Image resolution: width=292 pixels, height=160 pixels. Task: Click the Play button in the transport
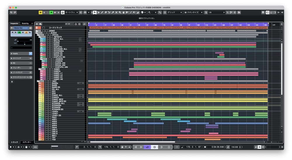pos(162,147)
